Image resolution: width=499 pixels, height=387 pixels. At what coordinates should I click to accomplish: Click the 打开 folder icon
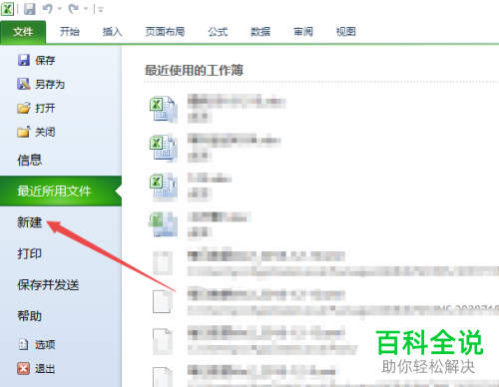(x=24, y=108)
